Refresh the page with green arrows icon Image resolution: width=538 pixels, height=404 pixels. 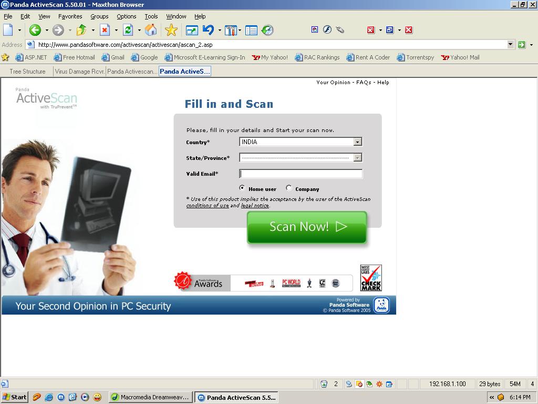[128, 30]
